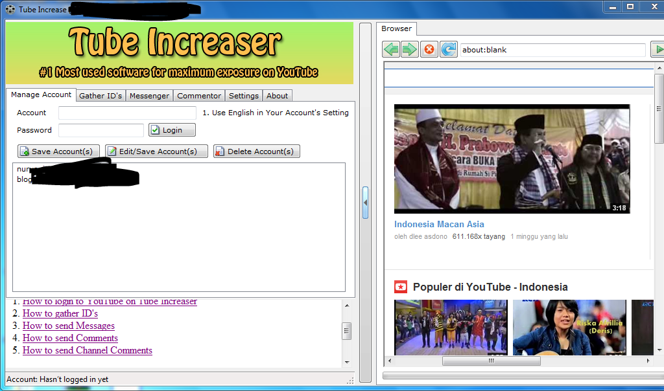Viewport: 664px width, 391px height.
Task: Click browser vertical scroll down arrow
Action: pyautogui.click(x=659, y=350)
